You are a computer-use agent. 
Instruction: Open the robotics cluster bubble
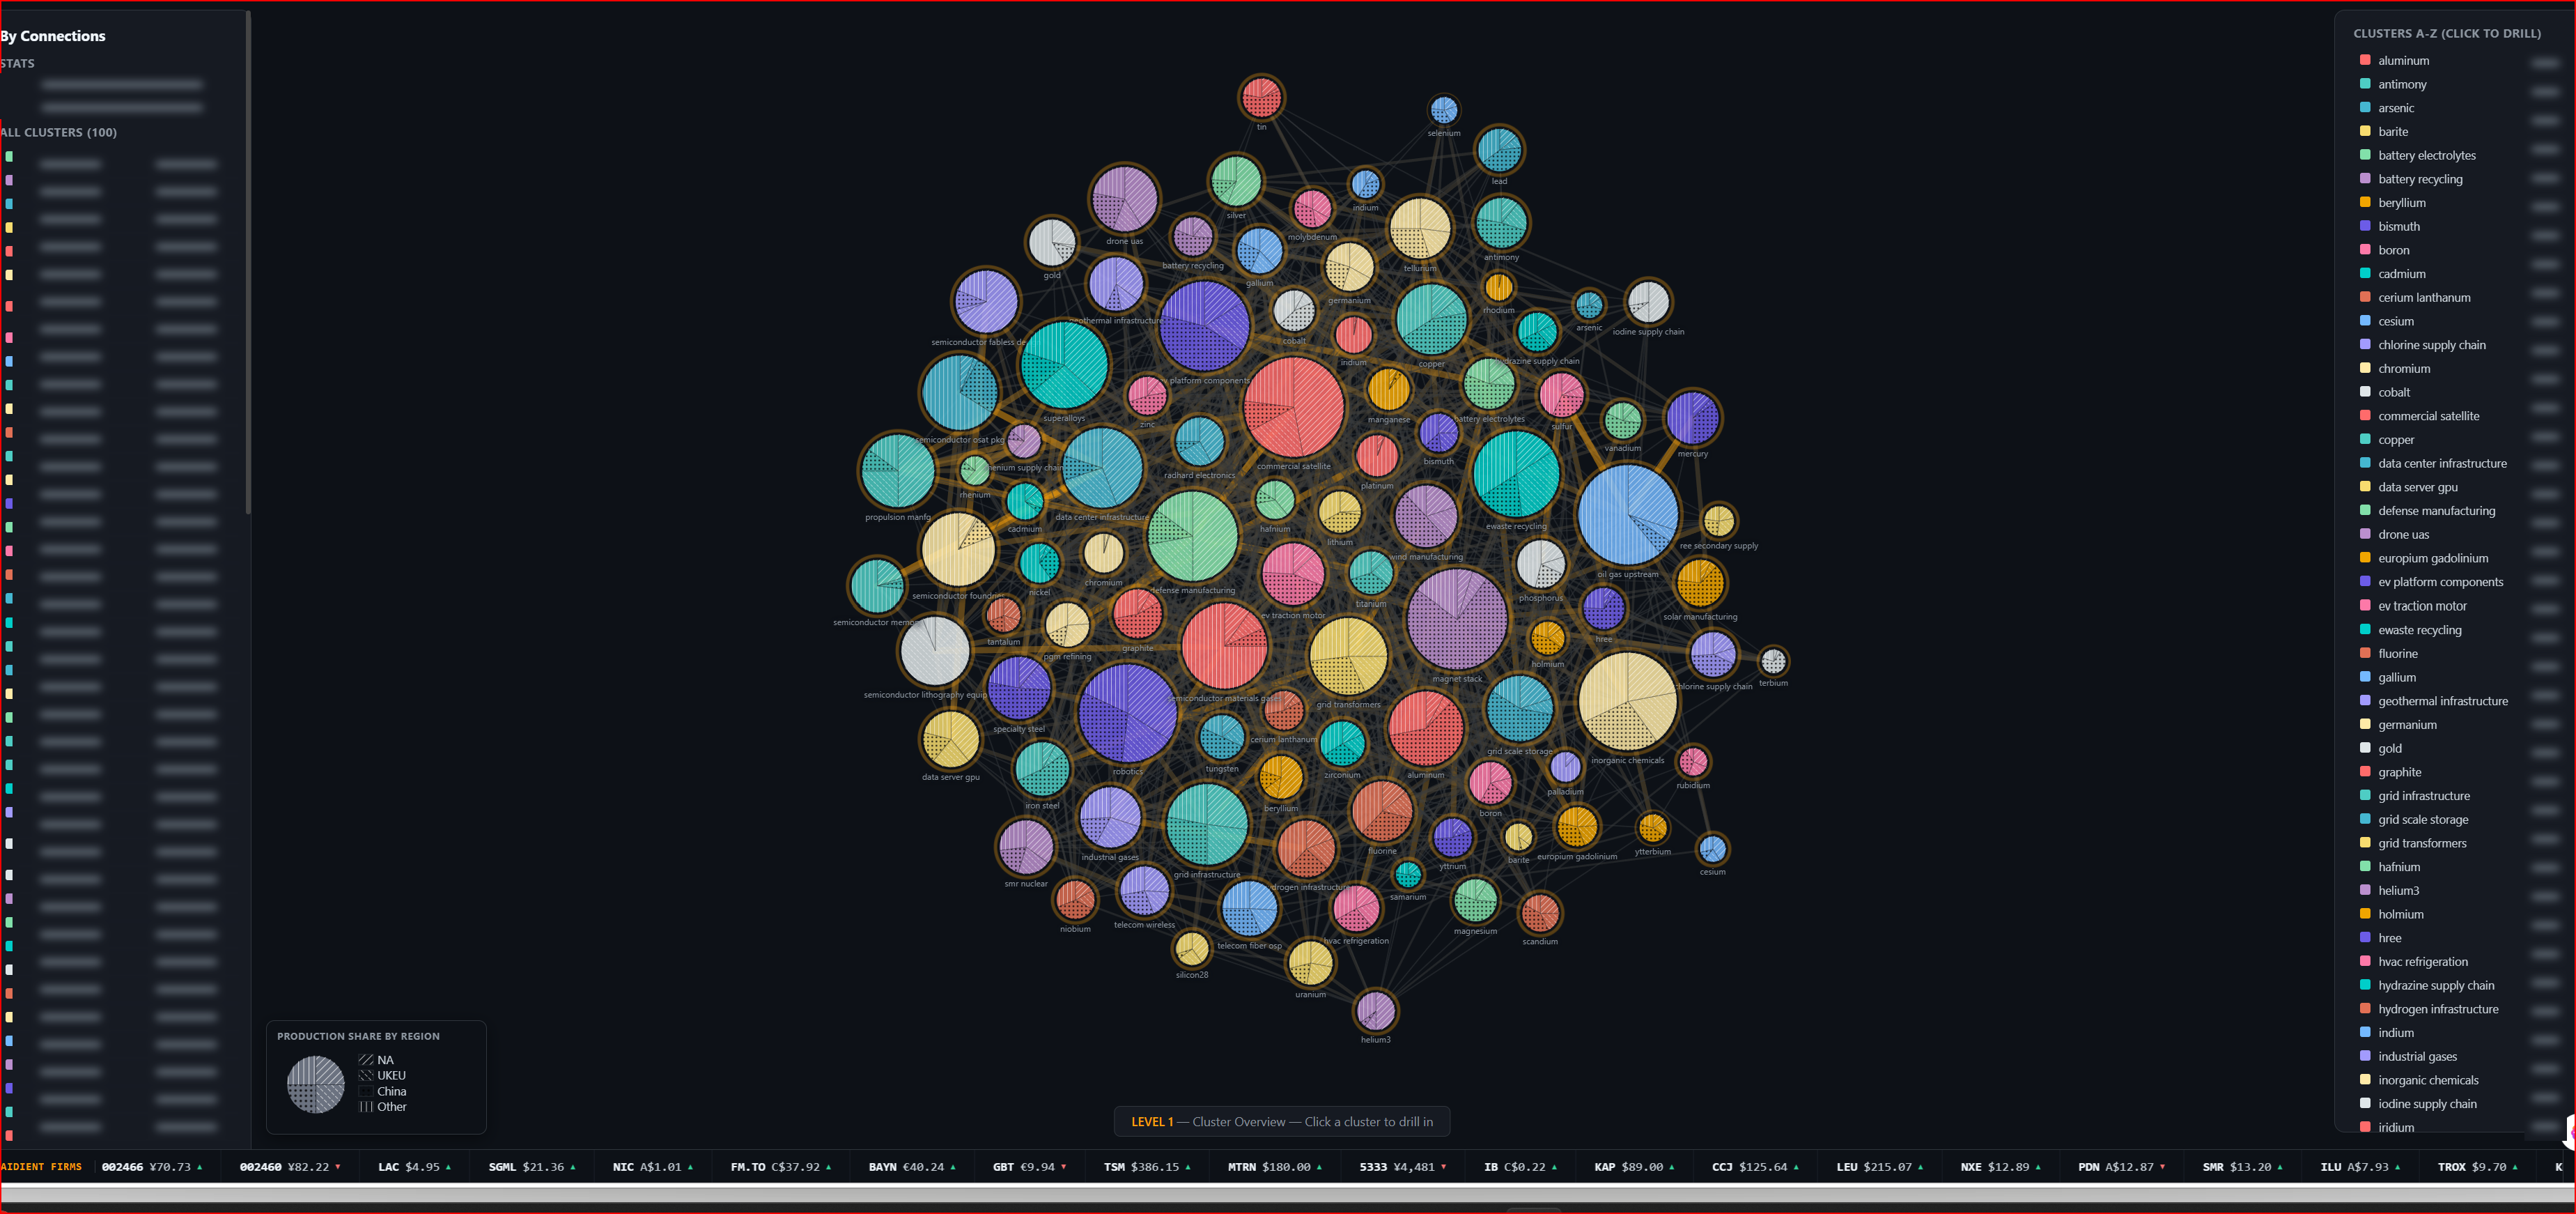1127,714
